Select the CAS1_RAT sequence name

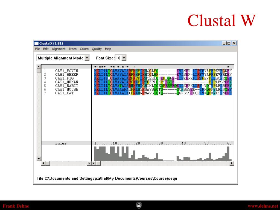pos(64,94)
